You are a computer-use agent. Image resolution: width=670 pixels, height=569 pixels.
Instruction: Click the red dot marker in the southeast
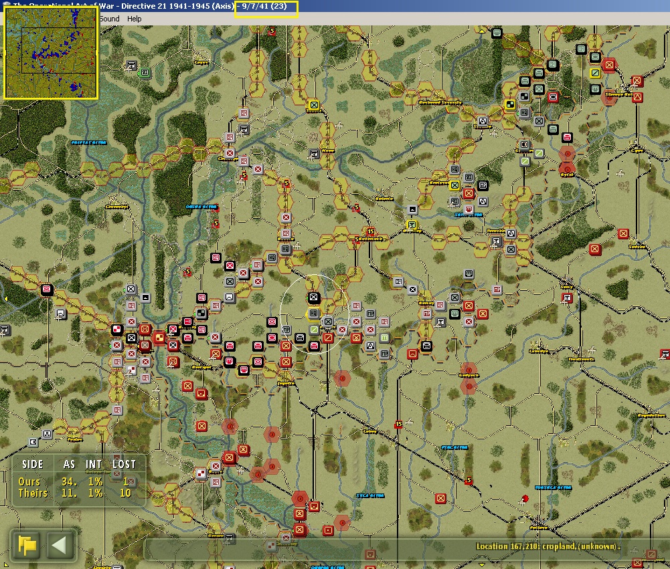point(525,499)
